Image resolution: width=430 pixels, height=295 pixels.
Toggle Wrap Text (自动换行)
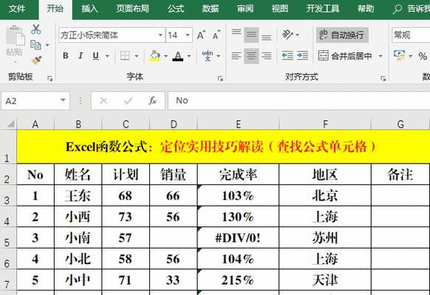[x=342, y=35]
